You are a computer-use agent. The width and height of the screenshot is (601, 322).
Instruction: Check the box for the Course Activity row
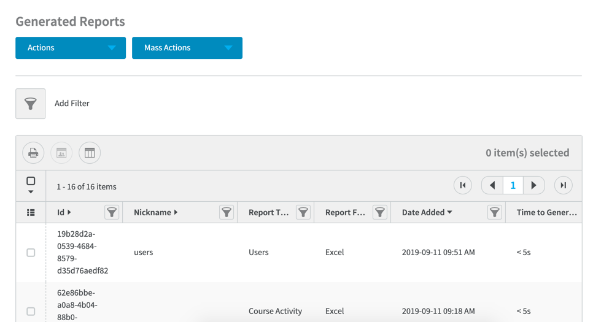(31, 312)
